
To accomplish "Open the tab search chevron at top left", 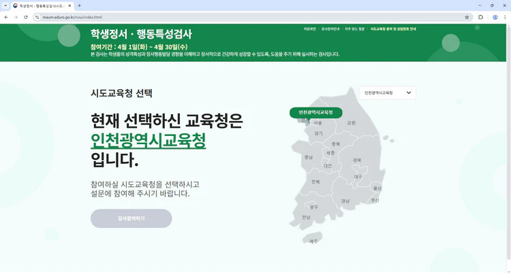I will click(x=5, y=5).
